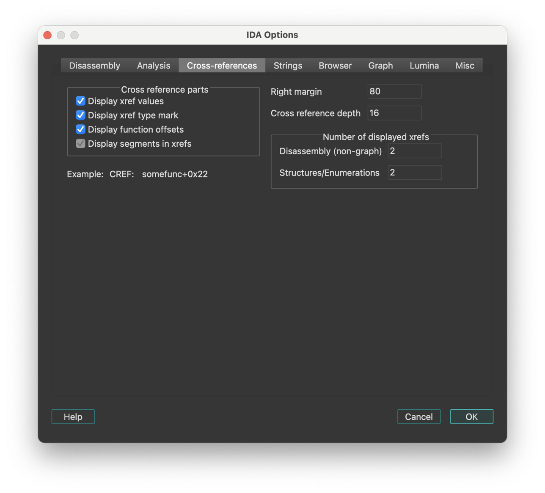The width and height of the screenshot is (545, 493).
Task: Switch to the Lumina tab
Action: (424, 66)
